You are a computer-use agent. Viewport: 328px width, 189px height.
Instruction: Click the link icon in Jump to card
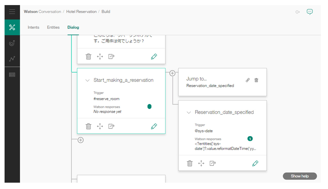pos(248,80)
